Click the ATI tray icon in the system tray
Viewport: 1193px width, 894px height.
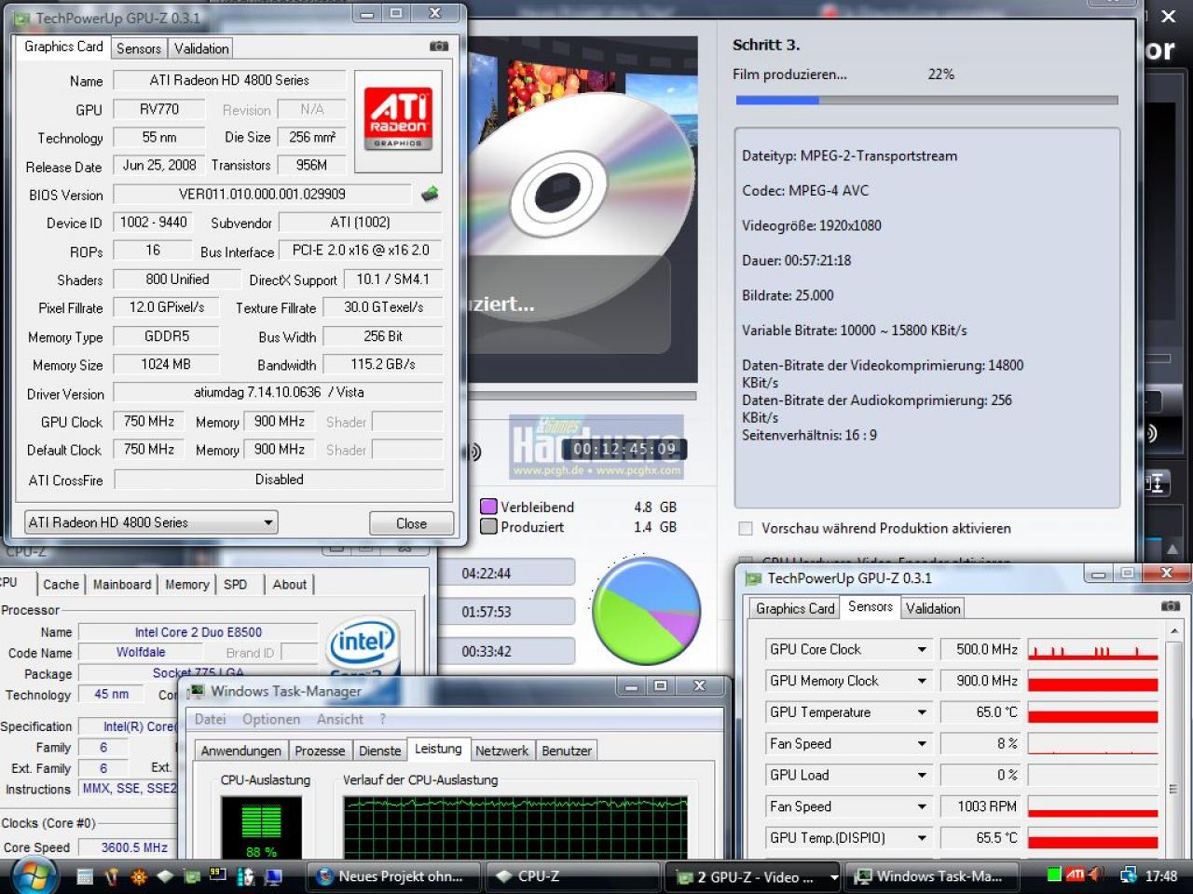(1076, 874)
